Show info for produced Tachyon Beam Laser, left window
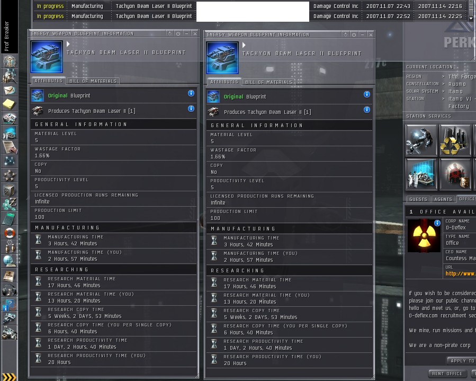Image resolution: width=476 pixels, height=381 pixels. pos(191,109)
